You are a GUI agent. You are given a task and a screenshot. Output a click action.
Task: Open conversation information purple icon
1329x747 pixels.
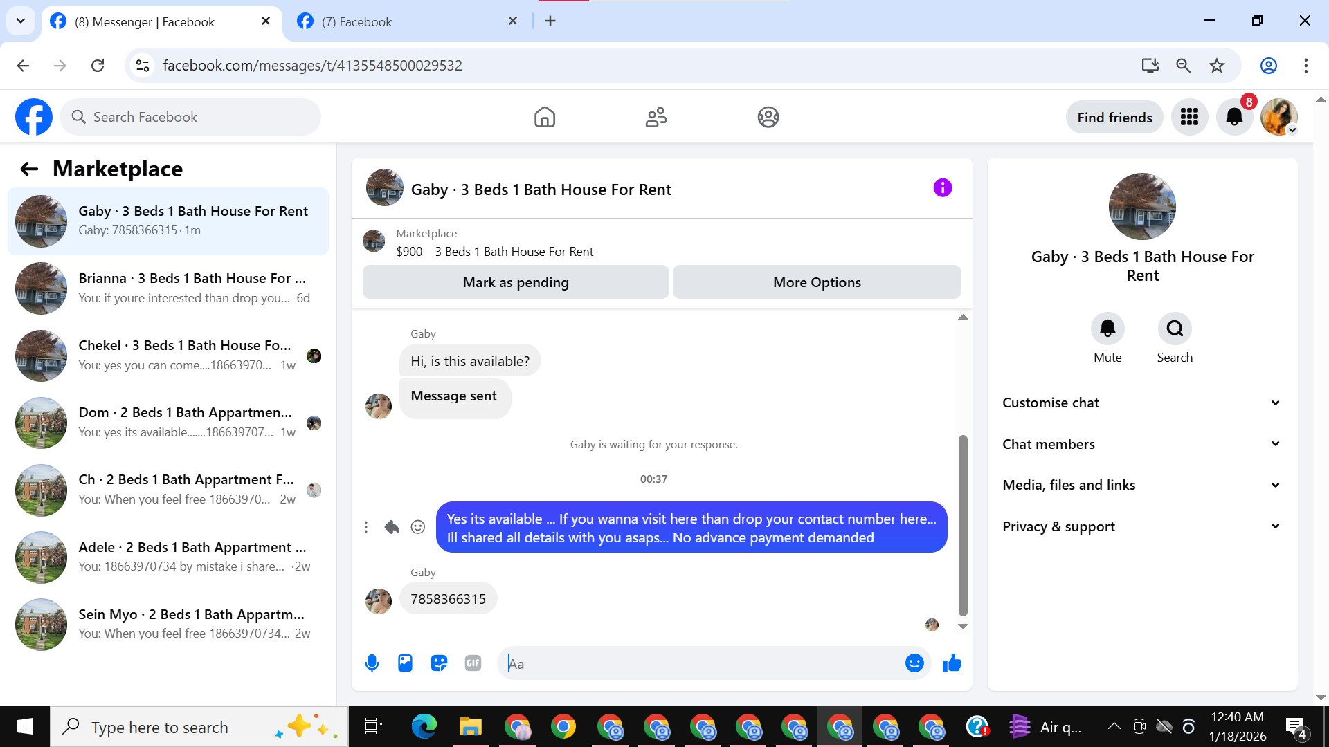tap(943, 188)
